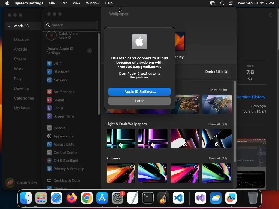The height and width of the screenshot is (209, 279).
Task: Click Apple ID Settings button in dialog
Action: (139, 91)
